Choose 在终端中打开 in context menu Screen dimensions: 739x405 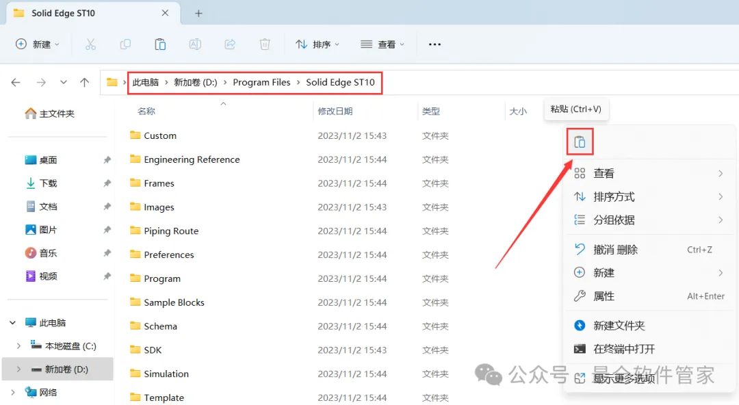point(649,349)
